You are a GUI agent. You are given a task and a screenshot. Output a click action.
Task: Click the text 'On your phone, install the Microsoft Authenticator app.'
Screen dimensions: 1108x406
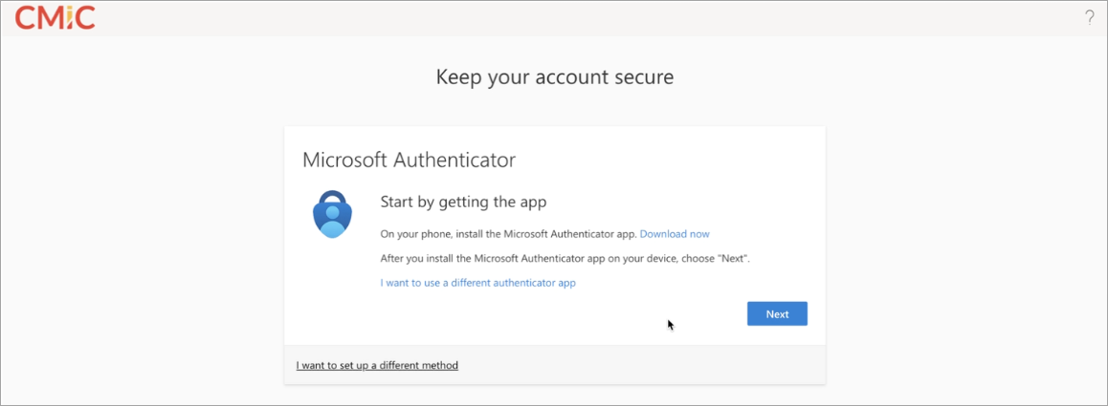click(x=509, y=234)
